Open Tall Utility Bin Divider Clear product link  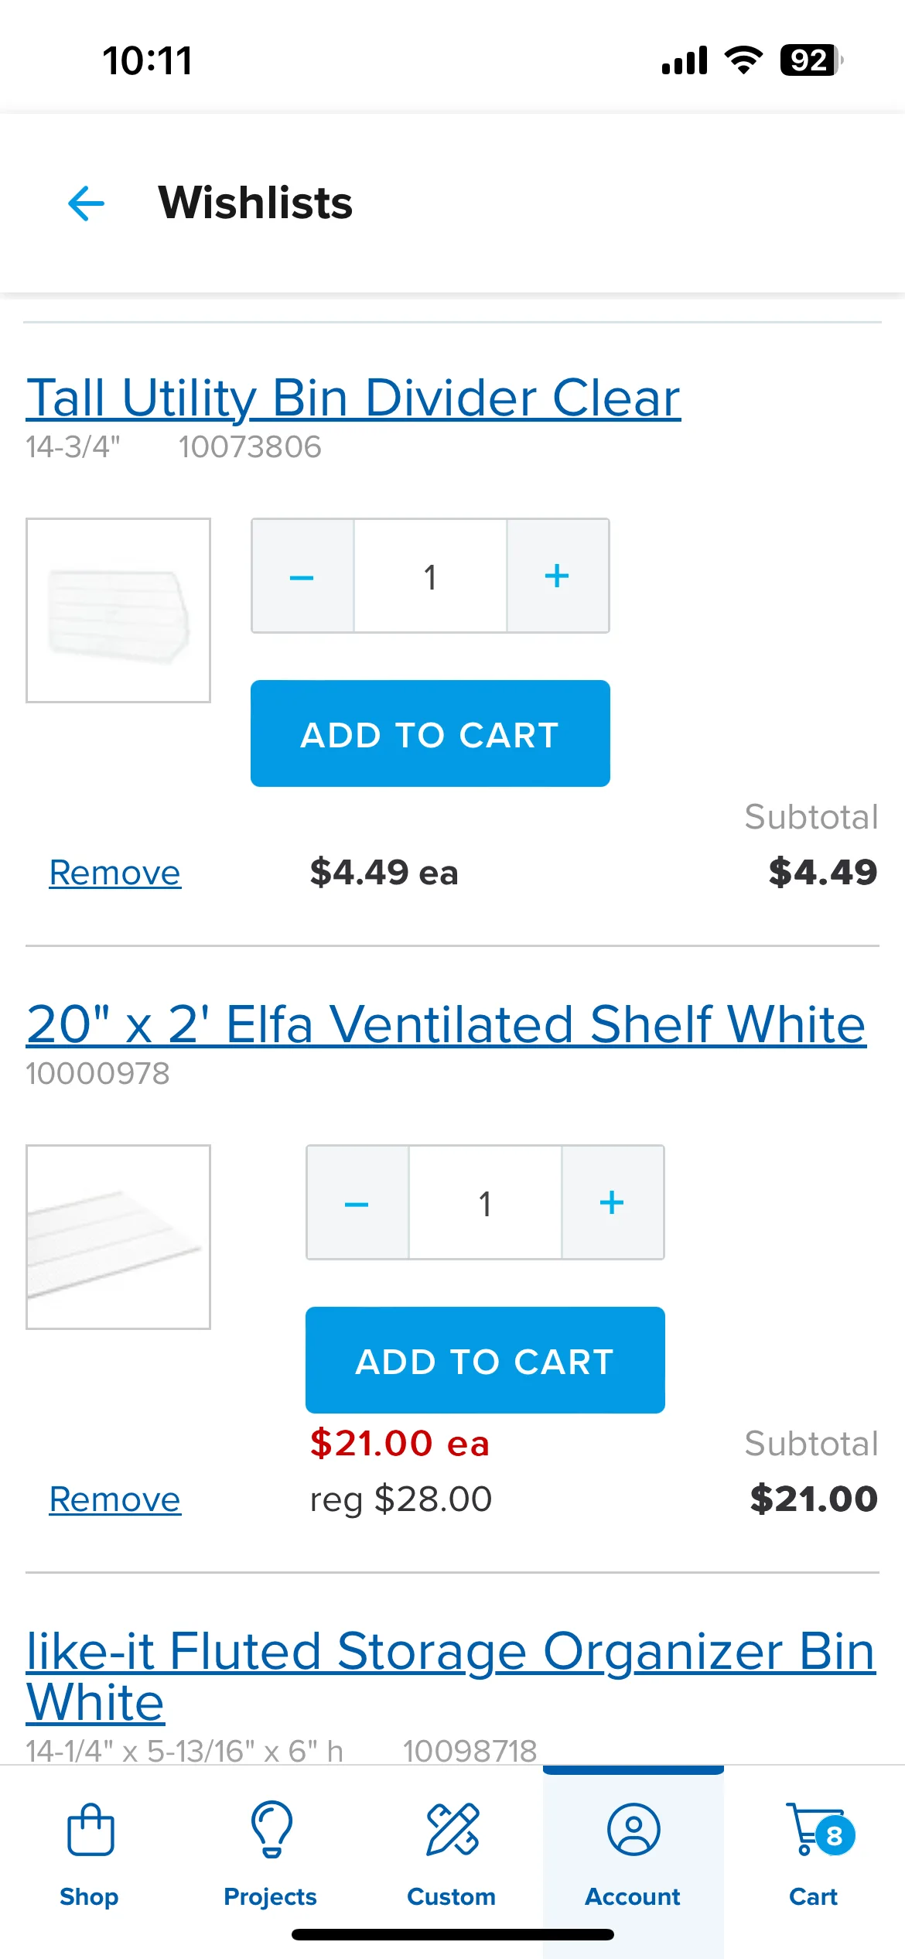(x=353, y=398)
